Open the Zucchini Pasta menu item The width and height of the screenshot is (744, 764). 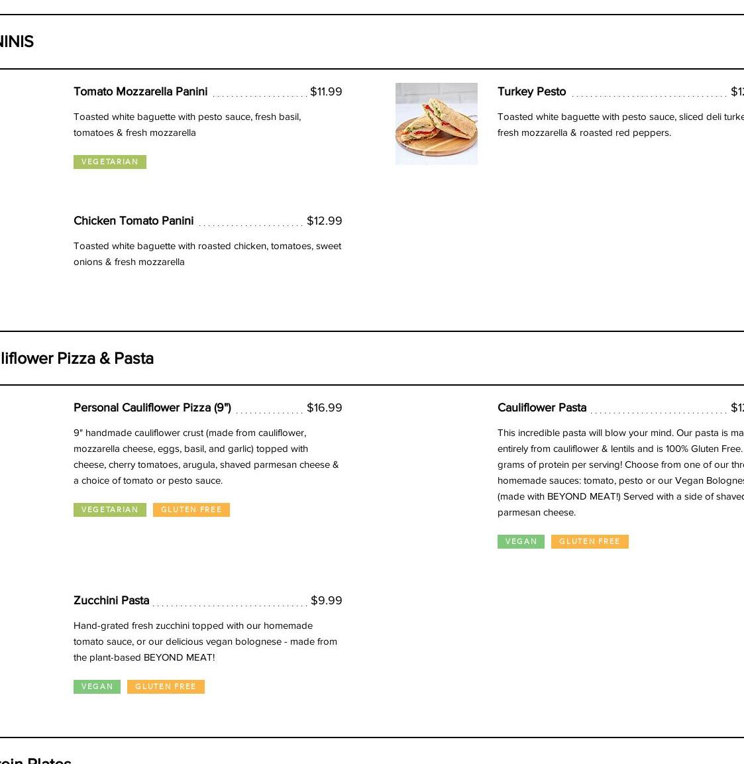pyautogui.click(x=111, y=600)
